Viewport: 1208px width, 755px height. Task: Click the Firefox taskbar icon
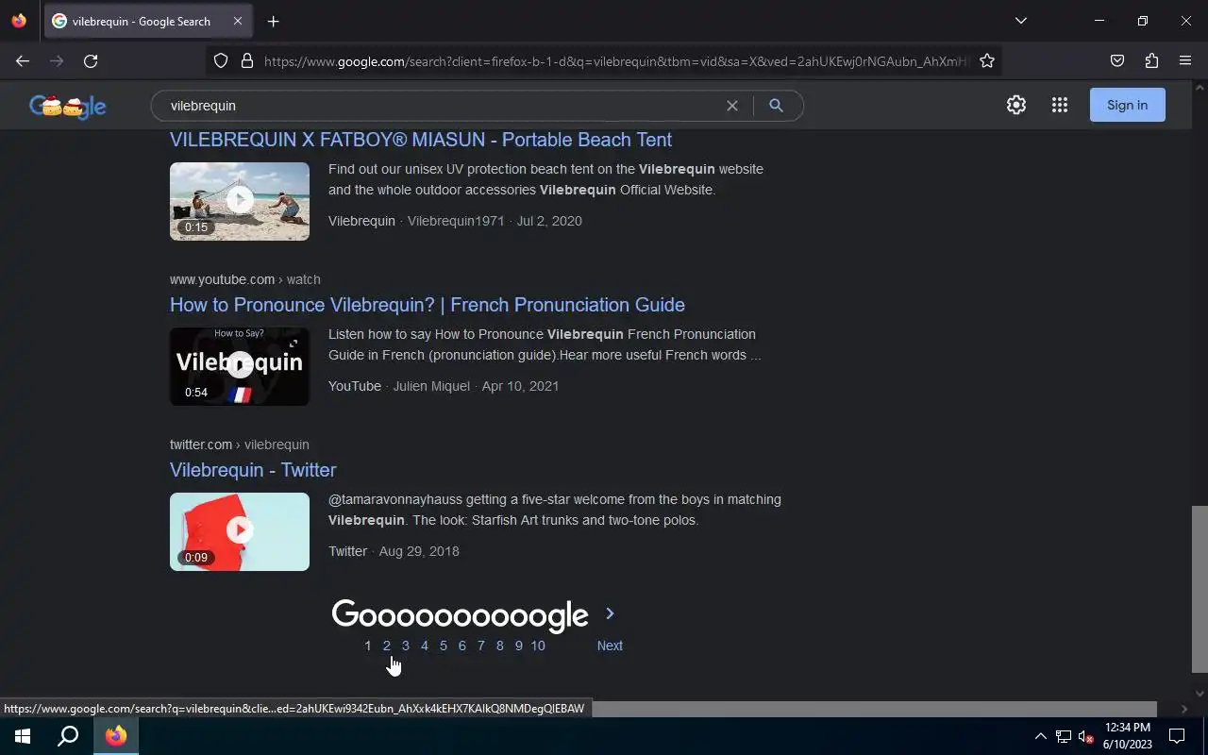116,736
